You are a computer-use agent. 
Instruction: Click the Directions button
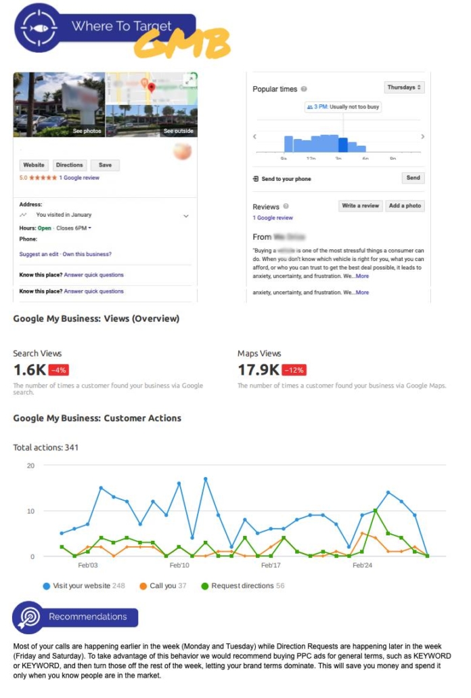coord(69,165)
